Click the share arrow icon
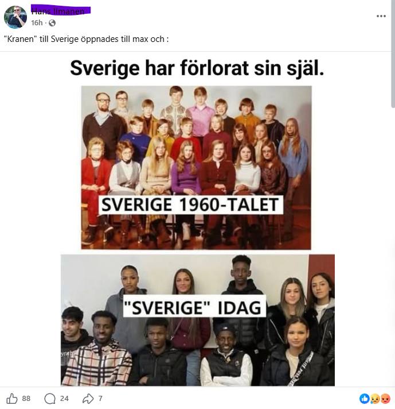 tap(88, 398)
